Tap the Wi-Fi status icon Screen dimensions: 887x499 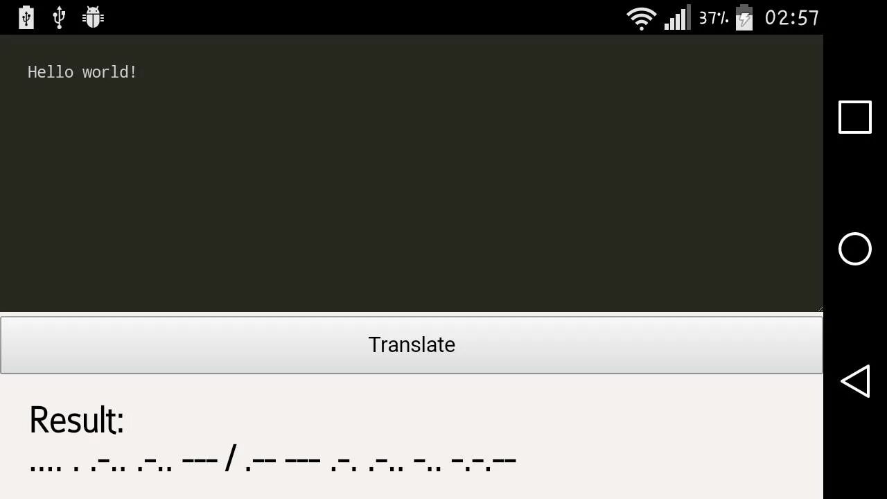[x=642, y=18]
